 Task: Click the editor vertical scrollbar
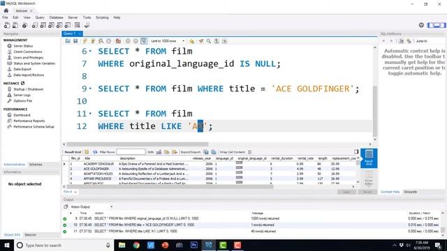click(375, 111)
